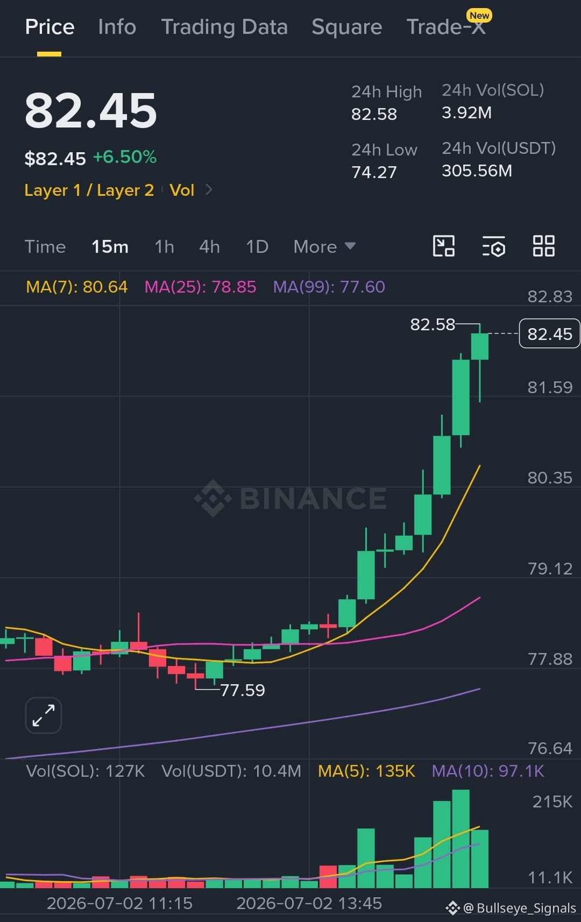
Task: Tap the volume MA(5): 135K label
Action: 366,771
